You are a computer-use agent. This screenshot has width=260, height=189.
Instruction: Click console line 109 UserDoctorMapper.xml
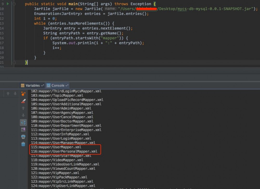click(62, 121)
